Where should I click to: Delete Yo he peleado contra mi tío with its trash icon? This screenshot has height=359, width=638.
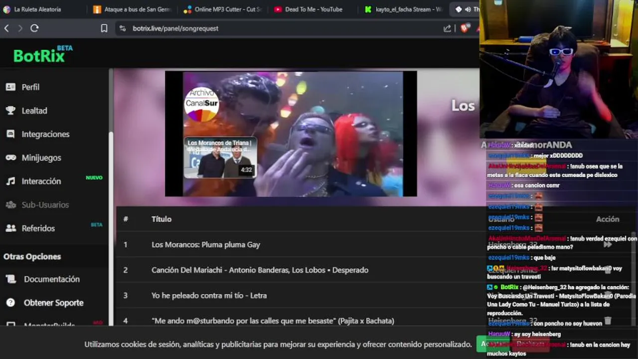click(608, 295)
